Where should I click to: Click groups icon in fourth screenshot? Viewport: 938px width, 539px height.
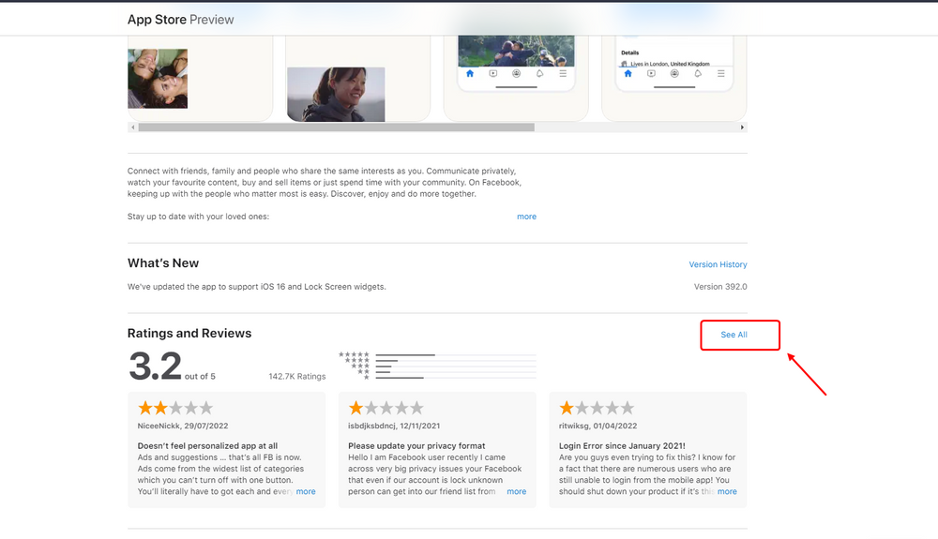674,73
